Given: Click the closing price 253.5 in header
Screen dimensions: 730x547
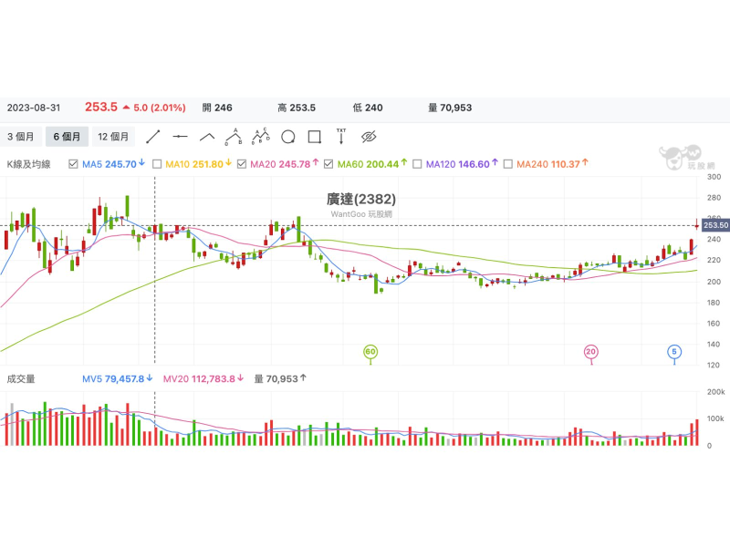Looking at the screenshot, I should 101,108.
